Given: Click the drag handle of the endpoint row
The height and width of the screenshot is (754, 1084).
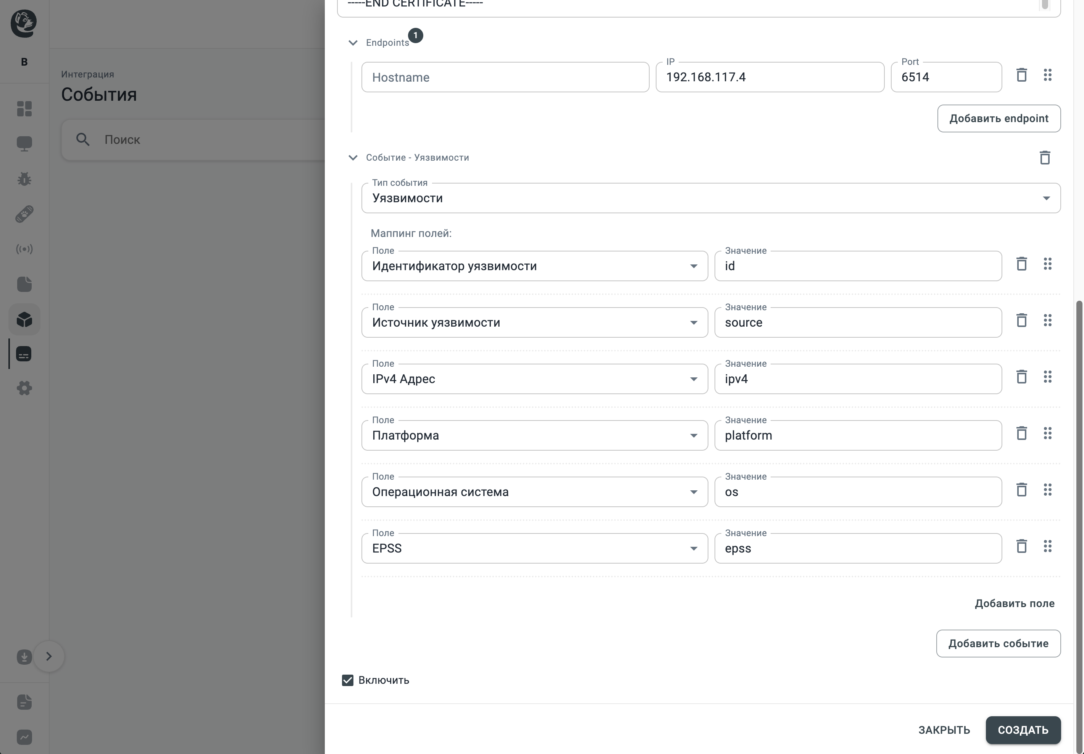Looking at the screenshot, I should point(1047,75).
